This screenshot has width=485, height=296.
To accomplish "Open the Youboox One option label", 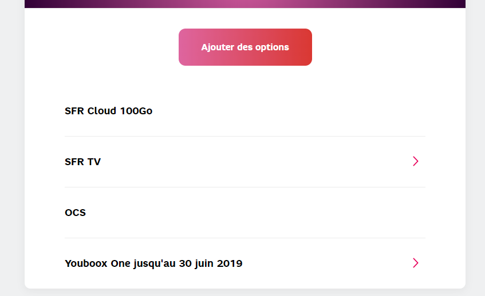I will (x=153, y=263).
